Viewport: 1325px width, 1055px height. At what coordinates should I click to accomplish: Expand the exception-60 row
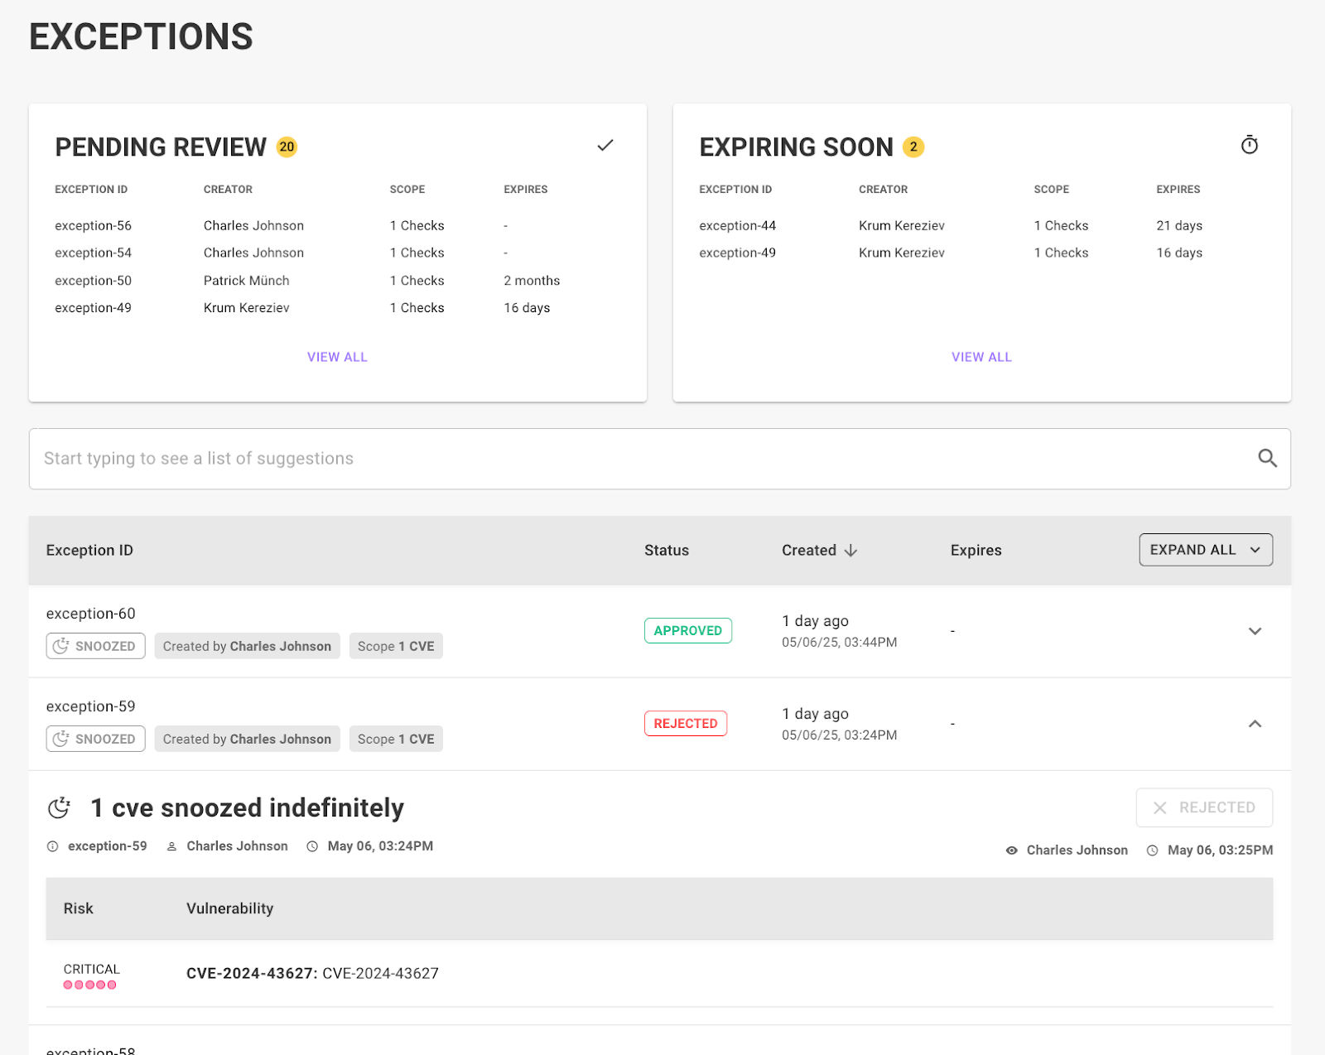1255,631
